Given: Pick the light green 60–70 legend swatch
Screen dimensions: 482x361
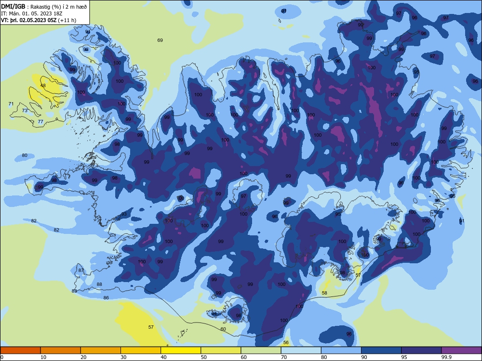Looking at the screenshot, I should (261, 350).
